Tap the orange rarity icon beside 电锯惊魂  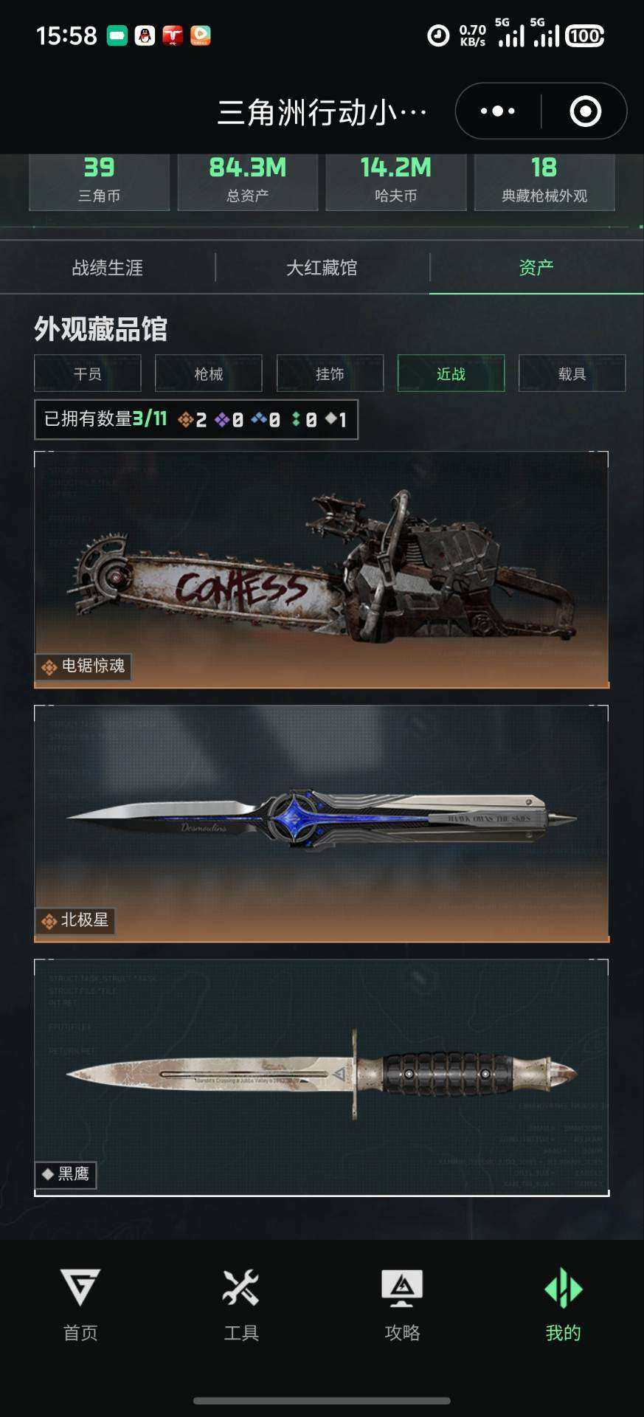(49, 667)
